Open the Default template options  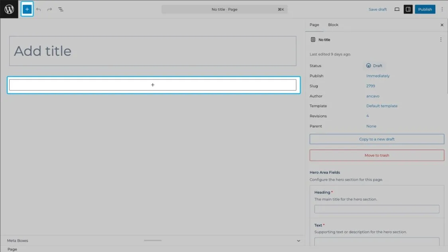(x=382, y=106)
